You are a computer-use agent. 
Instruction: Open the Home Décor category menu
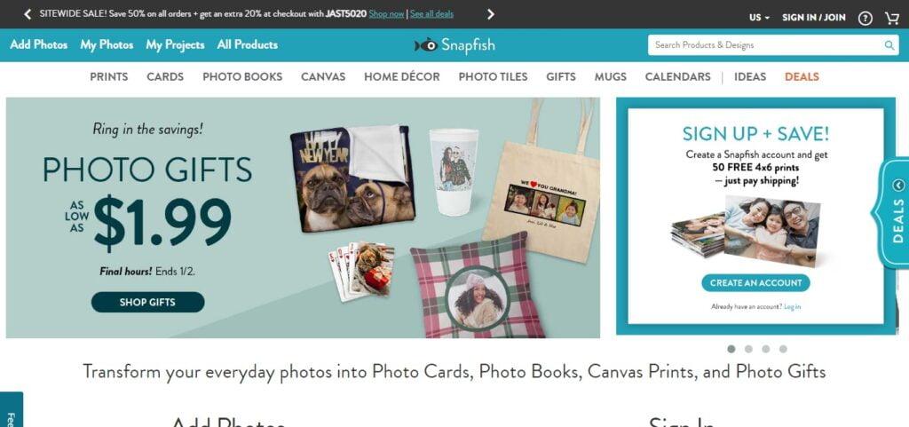click(x=402, y=76)
